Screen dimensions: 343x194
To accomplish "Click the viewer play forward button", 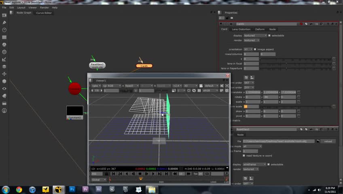I will 153,174.
